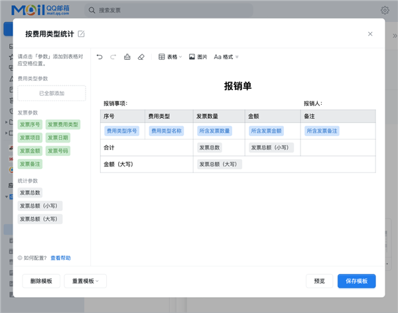Expand the Aa 格式 format menu
The width and height of the screenshot is (398, 313).
pos(226,57)
